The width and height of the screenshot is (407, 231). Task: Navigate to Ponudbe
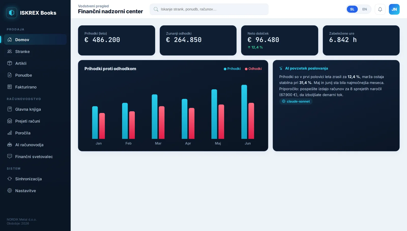[35, 75]
